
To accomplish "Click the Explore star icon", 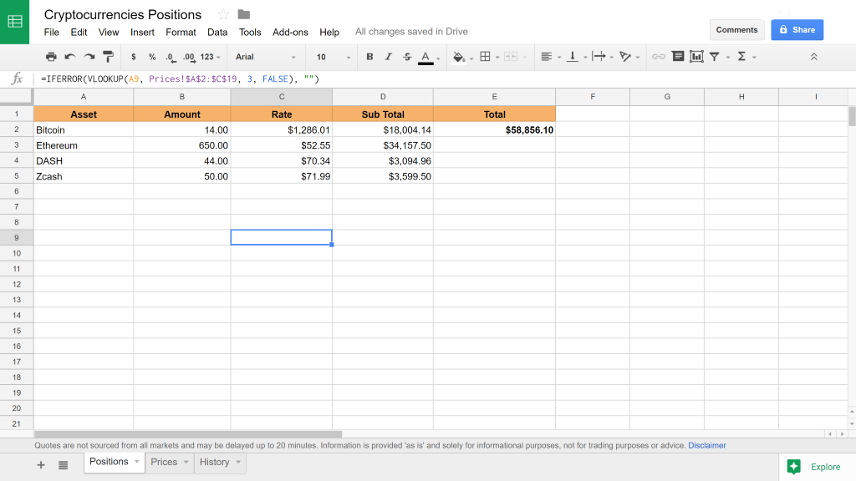I will pyautogui.click(x=794, y=467).
